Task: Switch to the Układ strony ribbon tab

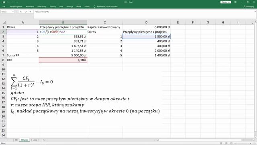Action: tap(42, 6)
